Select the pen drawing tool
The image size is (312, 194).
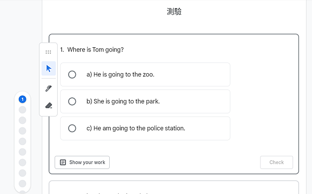[x=48, y=88]
